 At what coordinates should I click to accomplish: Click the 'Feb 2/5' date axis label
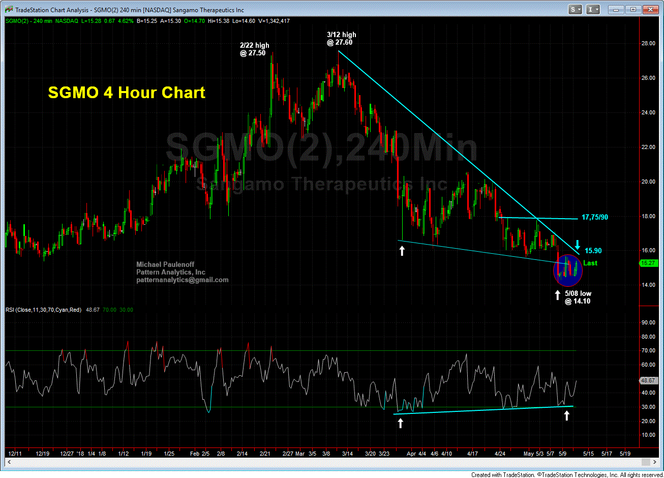(x=200, y=454)
